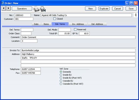Click the Duplicate button
This screenshot has height=100, width=139.
point(104,9)
